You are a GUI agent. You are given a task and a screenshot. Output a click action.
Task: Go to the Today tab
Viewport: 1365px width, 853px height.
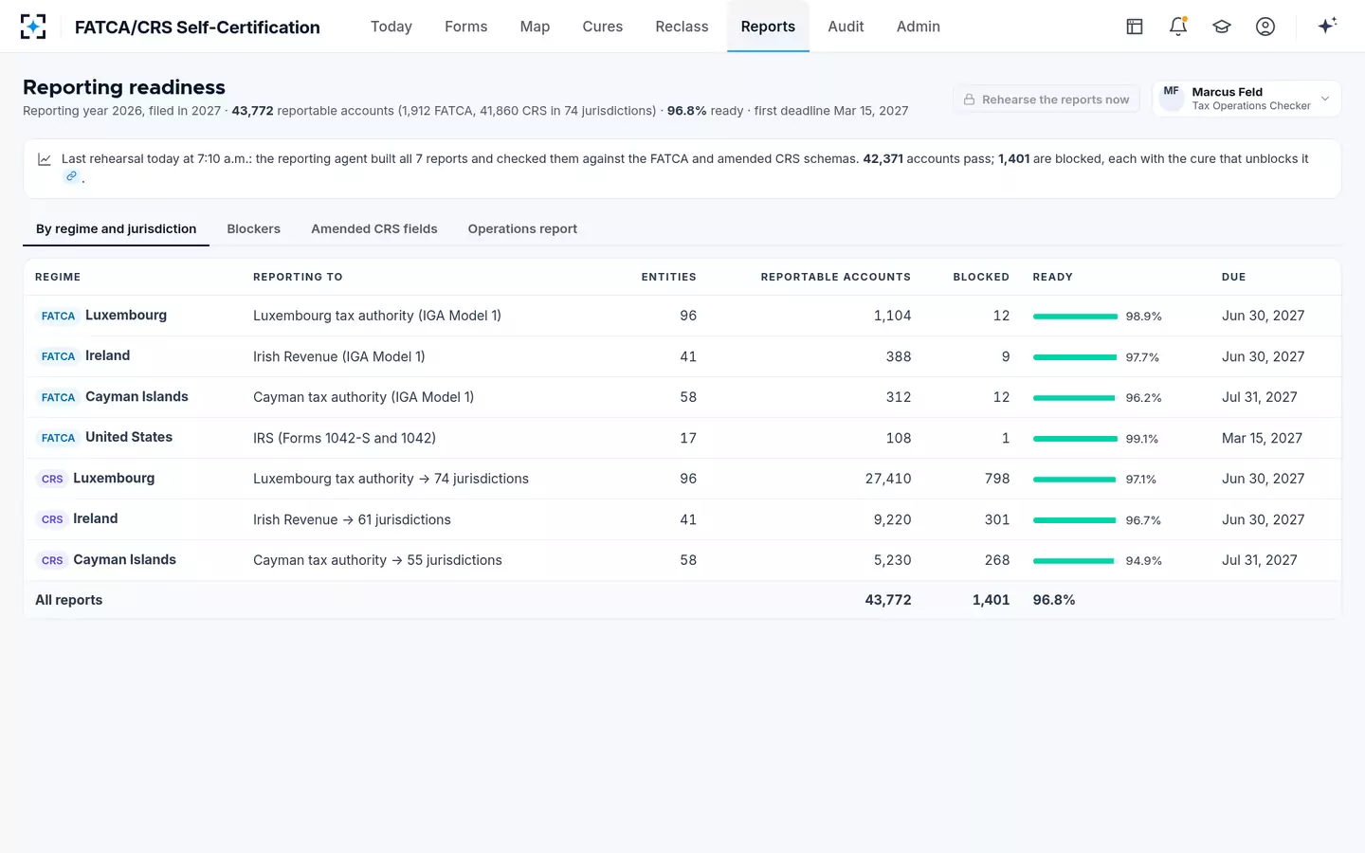click(x=391, y=27)
